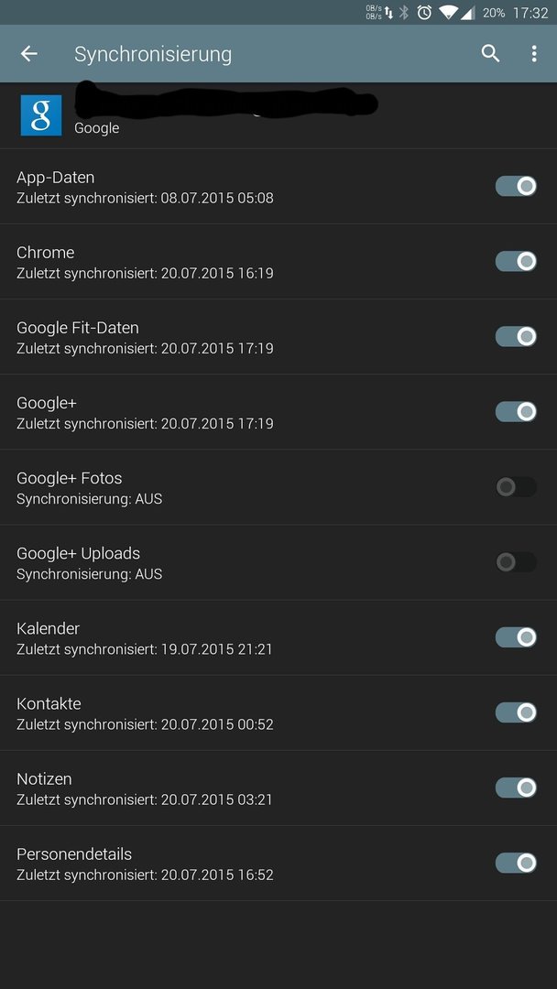Screen dimensions: 557x989
Task: Open search with the magnifier icon
Action: [490, 54]
